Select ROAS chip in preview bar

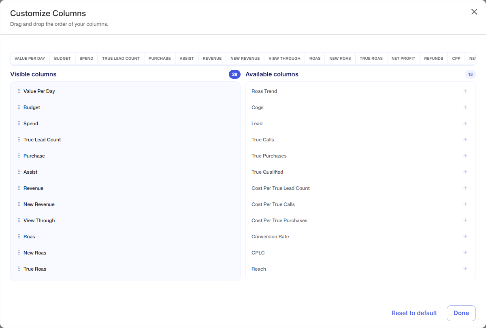pos(315,59)
